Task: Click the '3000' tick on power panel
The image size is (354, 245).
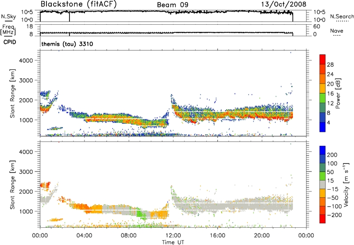Action: (26, 80)
